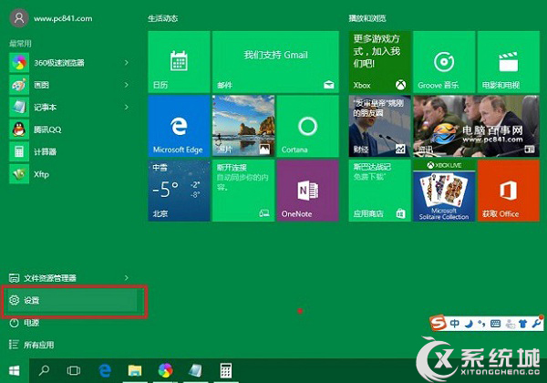Open Task View on the taskbar
The image size is (547, 383).
[74, 370]
